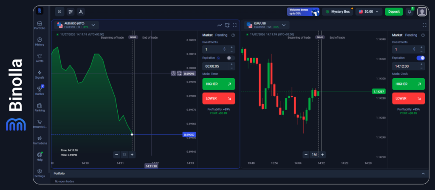The height and width of the screenshot is (190, 435).
Task: Decrease EUR/USD expiration time with minus
Action: click(x=421, y=68)
